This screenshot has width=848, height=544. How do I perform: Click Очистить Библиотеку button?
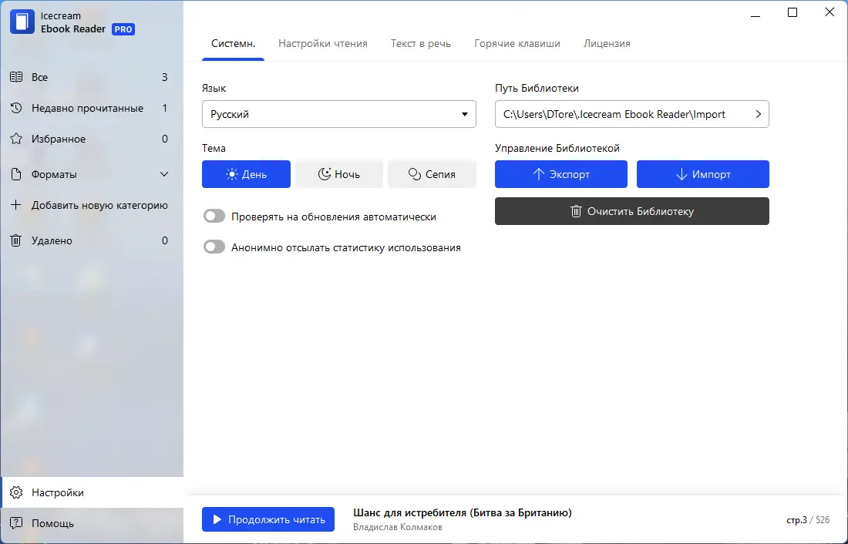631,211
